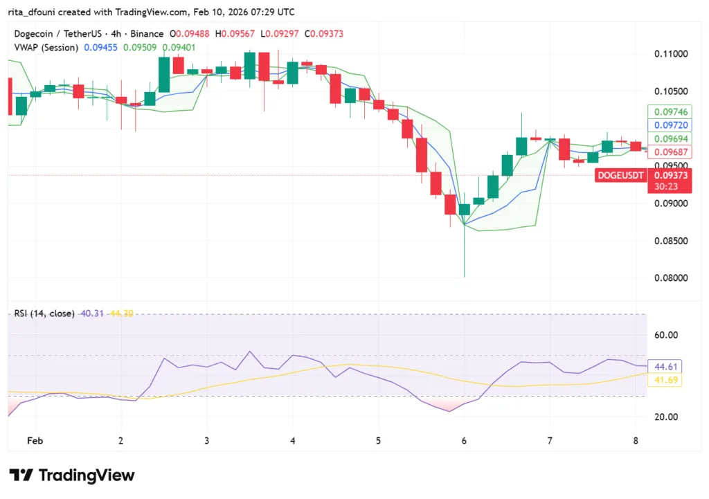
Task: Open the RSI (14, close) indicator settings
Action: tap(46, 314)
